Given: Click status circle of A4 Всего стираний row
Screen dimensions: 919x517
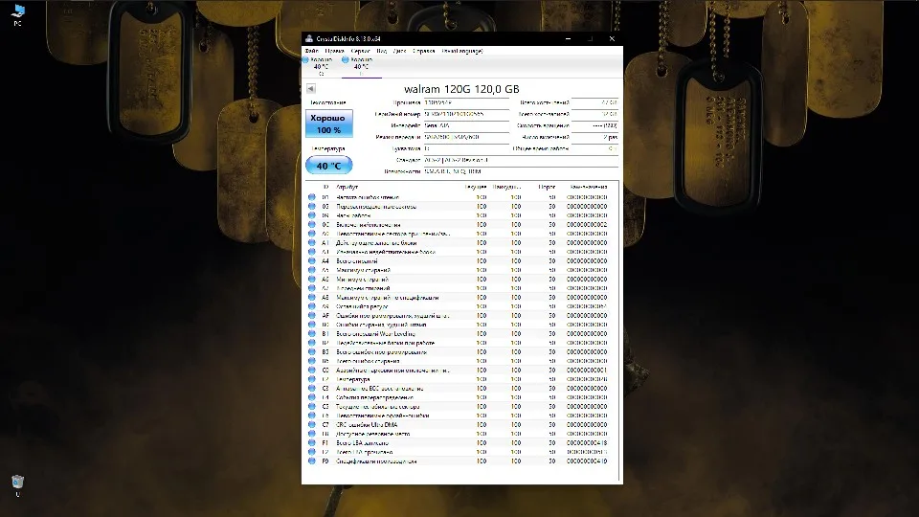Looking at the screenshot, I should pos(312,260).
